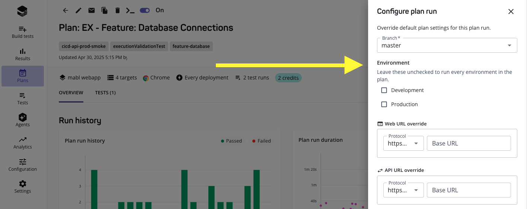The width and height of the screenshot is (527, 209).
Task: Click the executionValidationTest label chip
Action: point(139,46)
